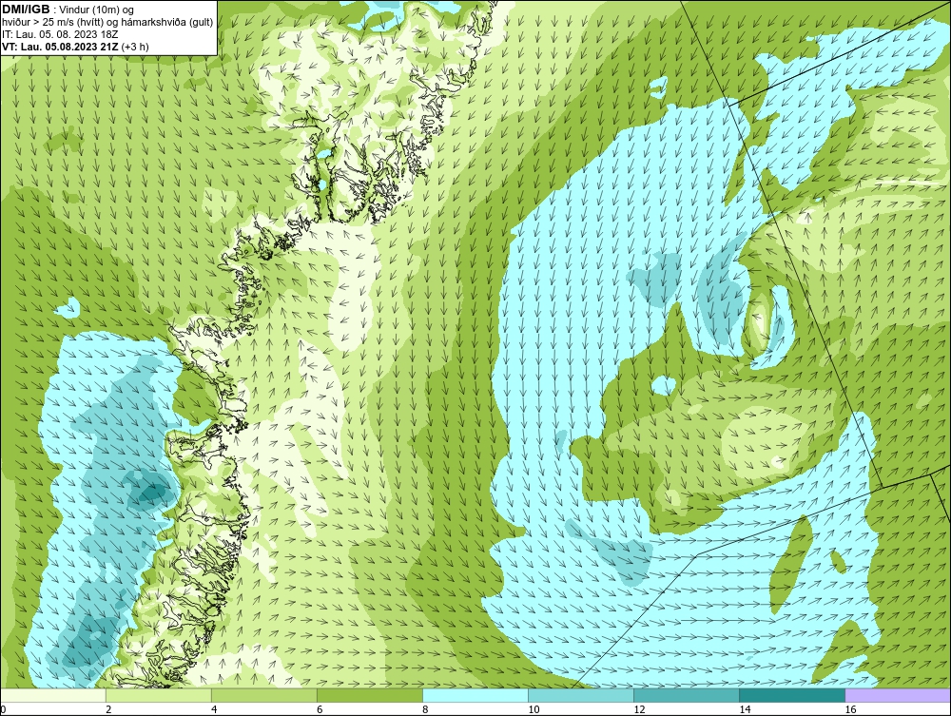Click the 14–16 m/s dark teal legend swatch
951x716 pixels.
pyautogui.click(x=791, y=695)
